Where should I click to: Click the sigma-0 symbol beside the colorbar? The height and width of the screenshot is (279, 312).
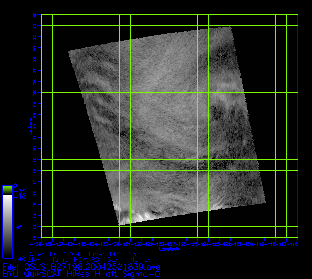(x=19, y=227)
